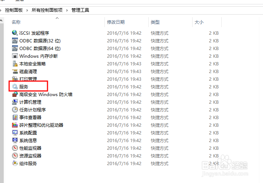Viewport: 263px width, 183px height.
Task: Select the 系统配置 file name
Action: point(28,133)
